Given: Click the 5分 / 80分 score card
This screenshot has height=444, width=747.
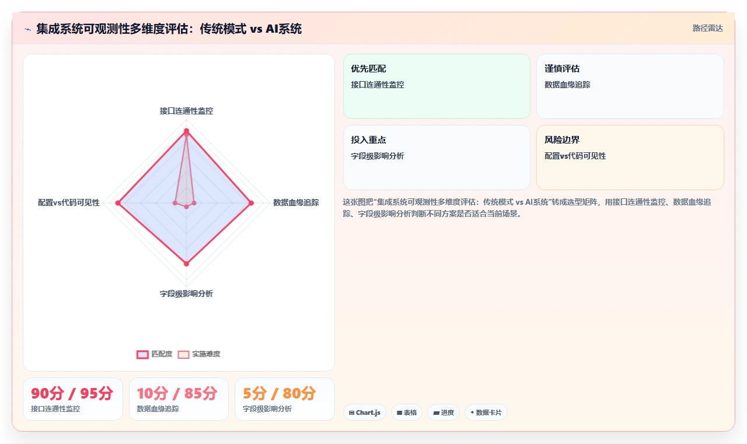Looking at the screenshot, I should coord(285,399).
